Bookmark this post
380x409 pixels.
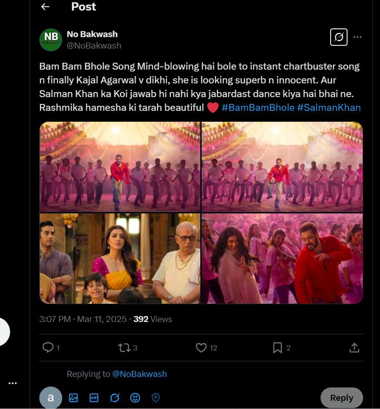click(x=278, y=348)
